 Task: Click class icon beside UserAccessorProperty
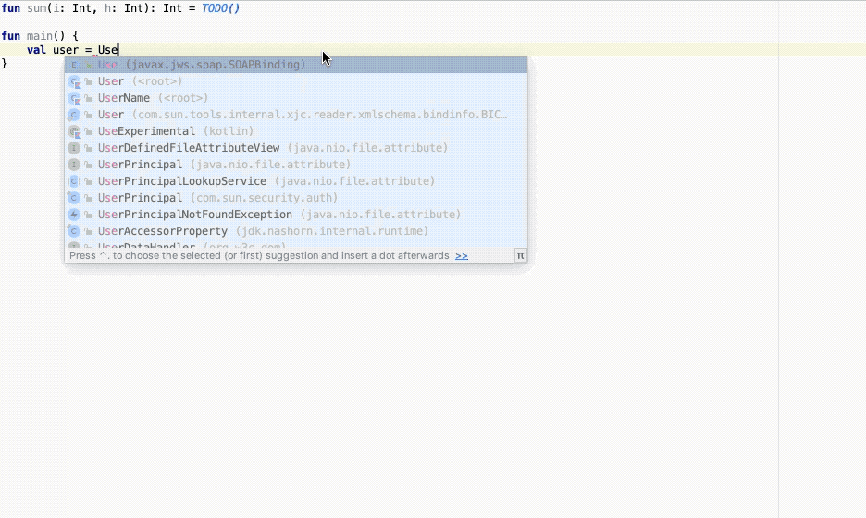pyautogui.click(x=74, y=231)
